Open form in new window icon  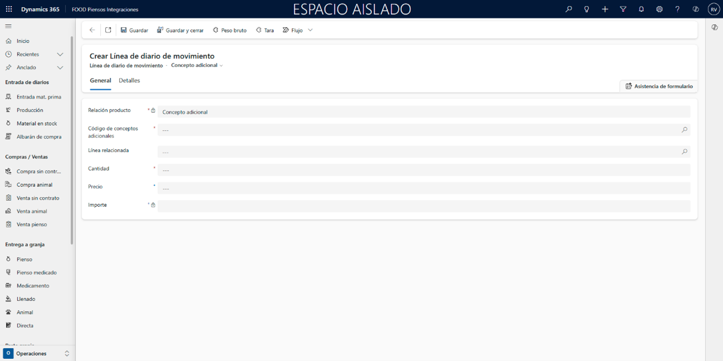108,30
